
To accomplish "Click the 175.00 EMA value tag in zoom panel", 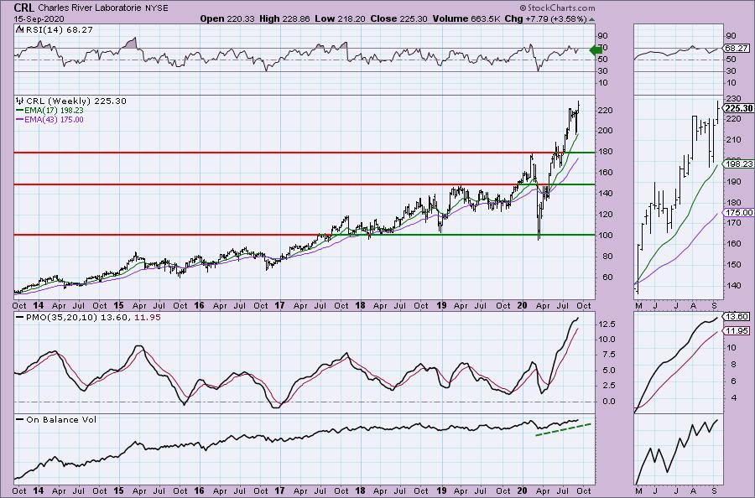I will pyautogui.click(x=738, y=212).
